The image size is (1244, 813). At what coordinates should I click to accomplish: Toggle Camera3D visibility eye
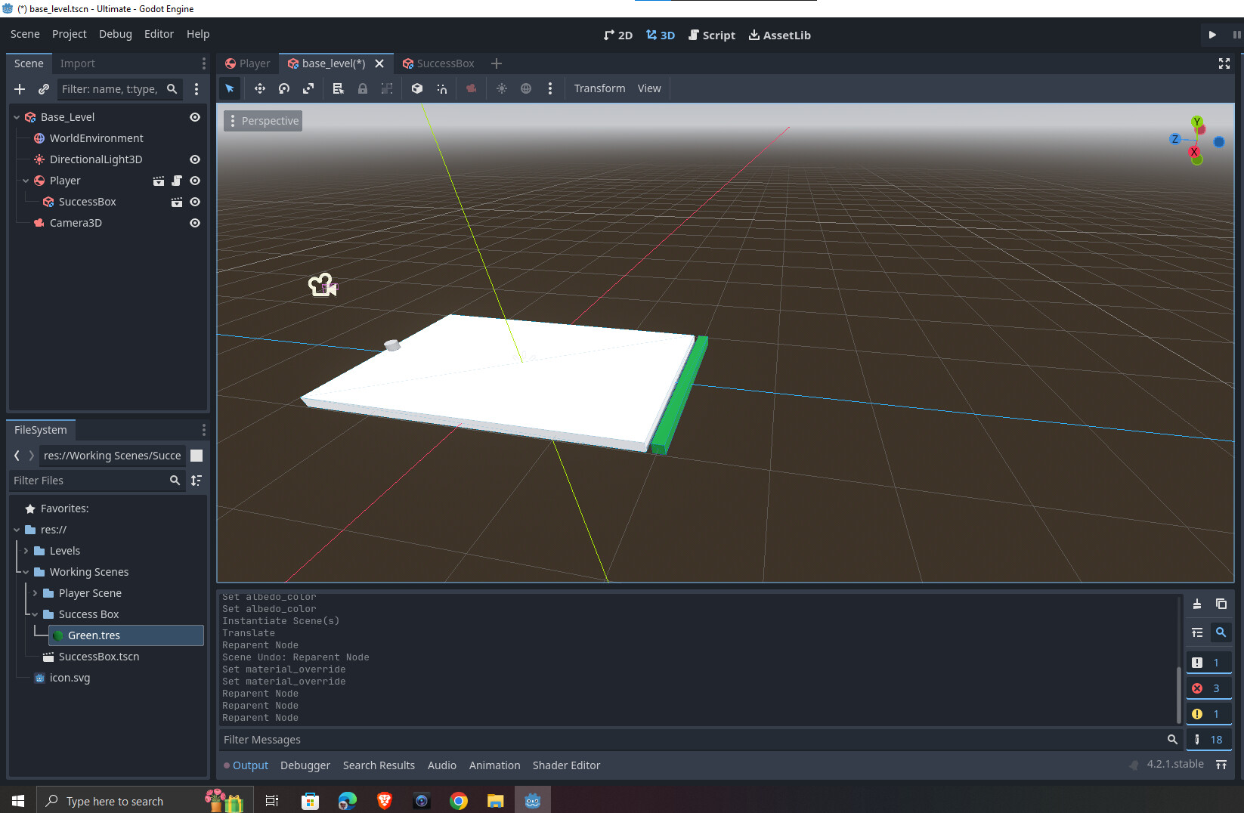coord(195,223)
